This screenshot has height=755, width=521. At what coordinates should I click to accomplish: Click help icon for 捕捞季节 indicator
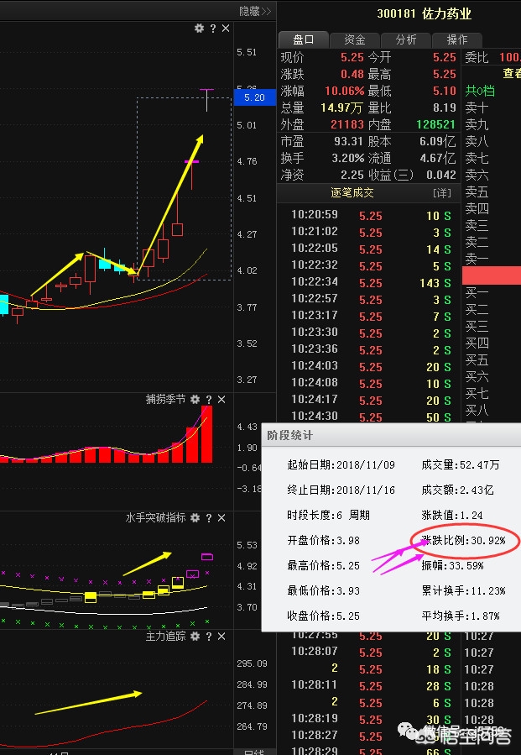click(x=209, y=400)
